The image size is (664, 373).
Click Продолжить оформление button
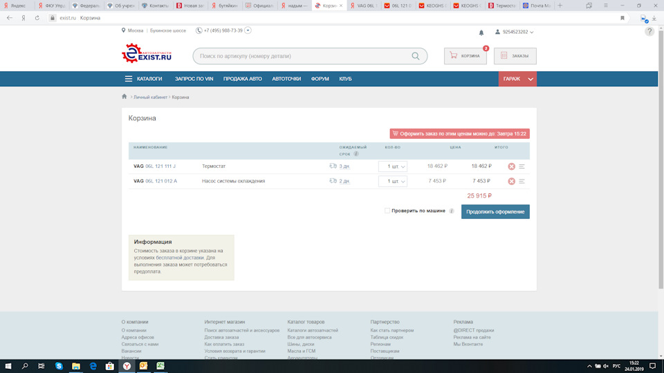coord(495,212)
